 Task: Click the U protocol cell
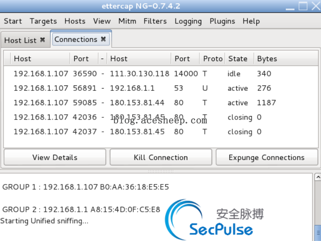pyautogui.click(x=205, y=88)
